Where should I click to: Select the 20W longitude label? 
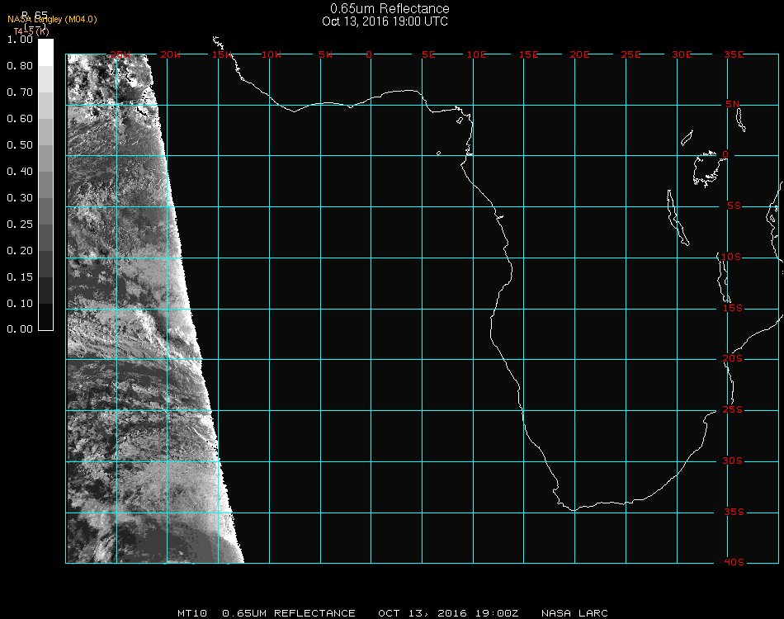point(170,54)
